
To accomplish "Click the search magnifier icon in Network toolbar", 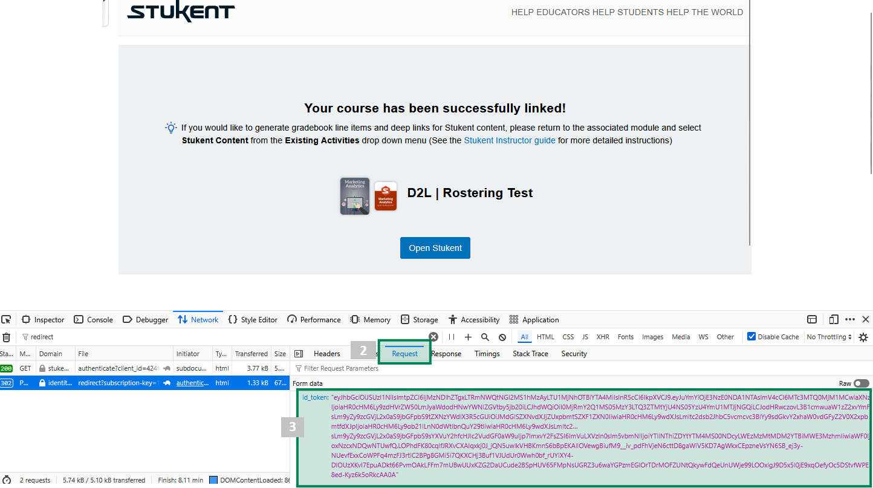I will 485,337.
